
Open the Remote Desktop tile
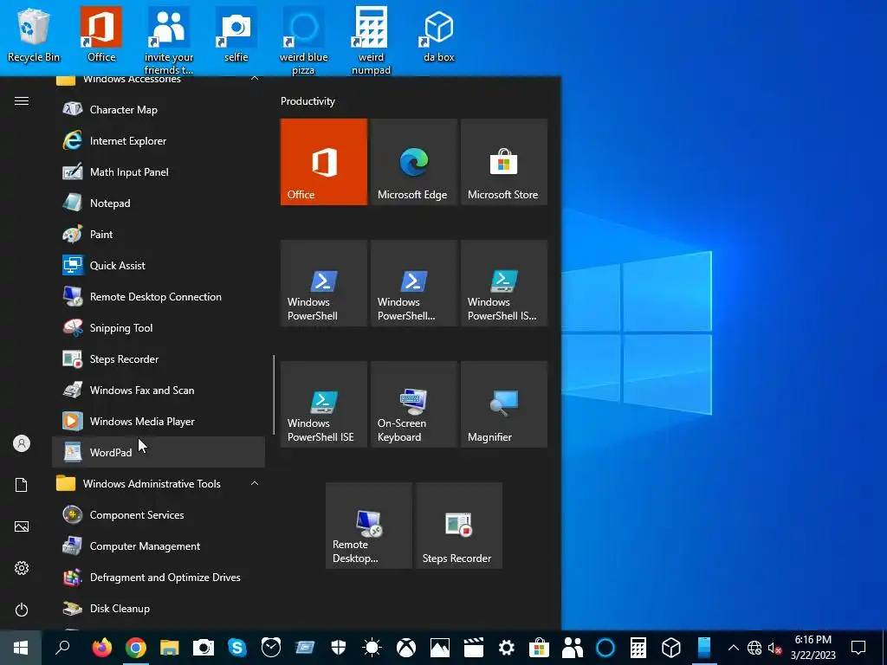coord(369,526)
